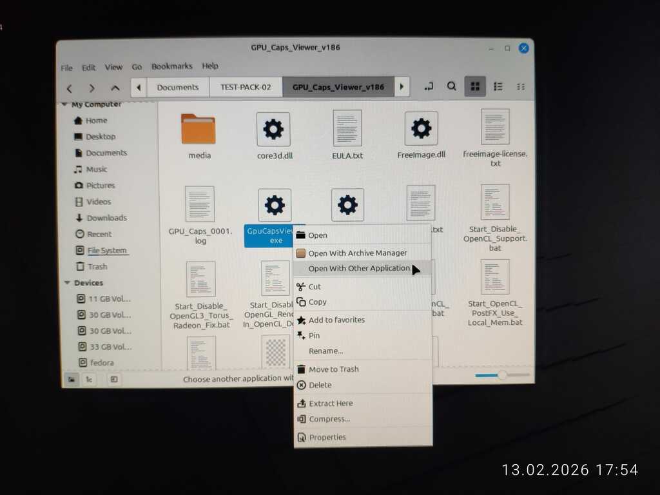
Task: Hide the sidebar status bar button
Action: click(x=113, y=379)
